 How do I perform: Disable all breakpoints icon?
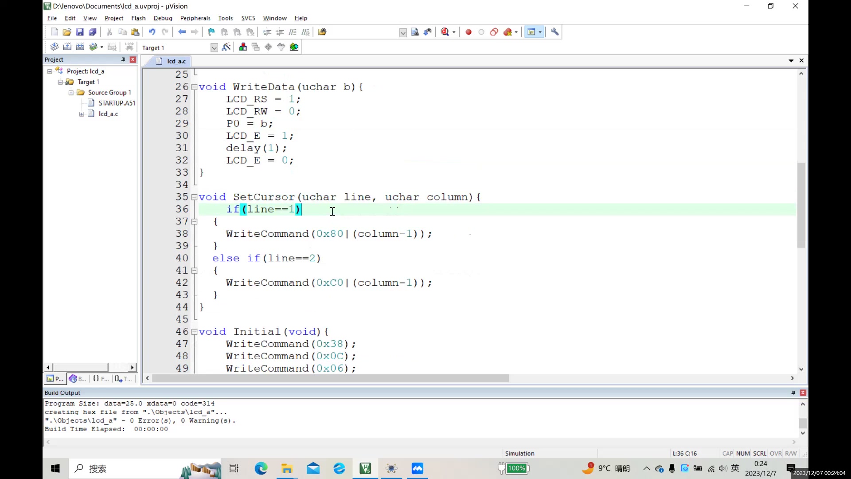494,32
